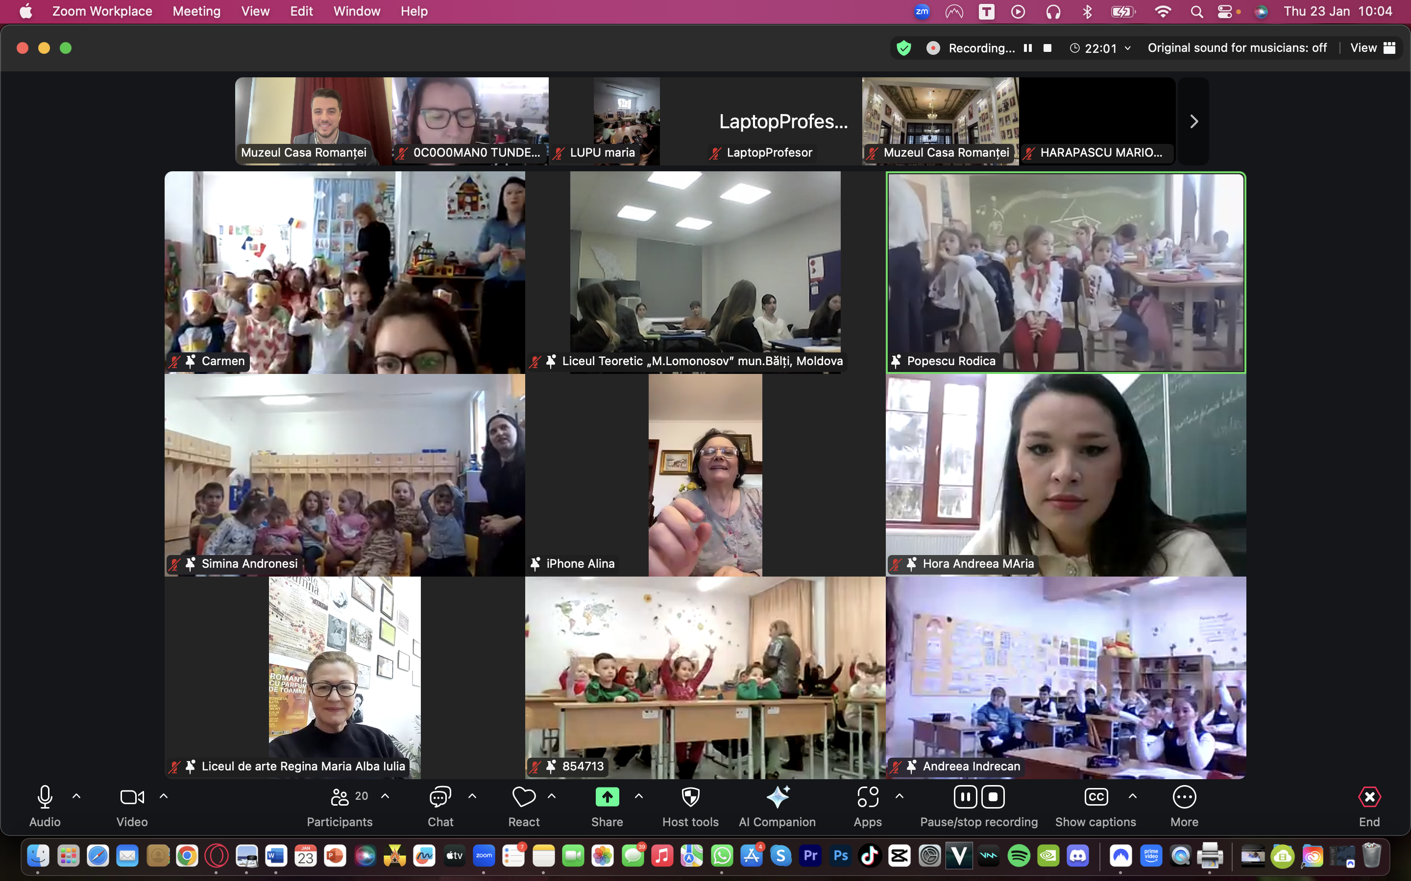Launch the AI Companion sparkle icon
Viewport: 1411px width, 881px height.
tap(777, 797)
